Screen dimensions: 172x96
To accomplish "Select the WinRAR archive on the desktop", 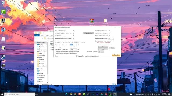I will (x=92, y=22).
